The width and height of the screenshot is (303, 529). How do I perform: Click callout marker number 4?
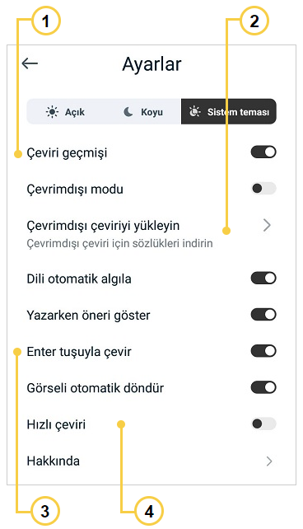(149, 511)
